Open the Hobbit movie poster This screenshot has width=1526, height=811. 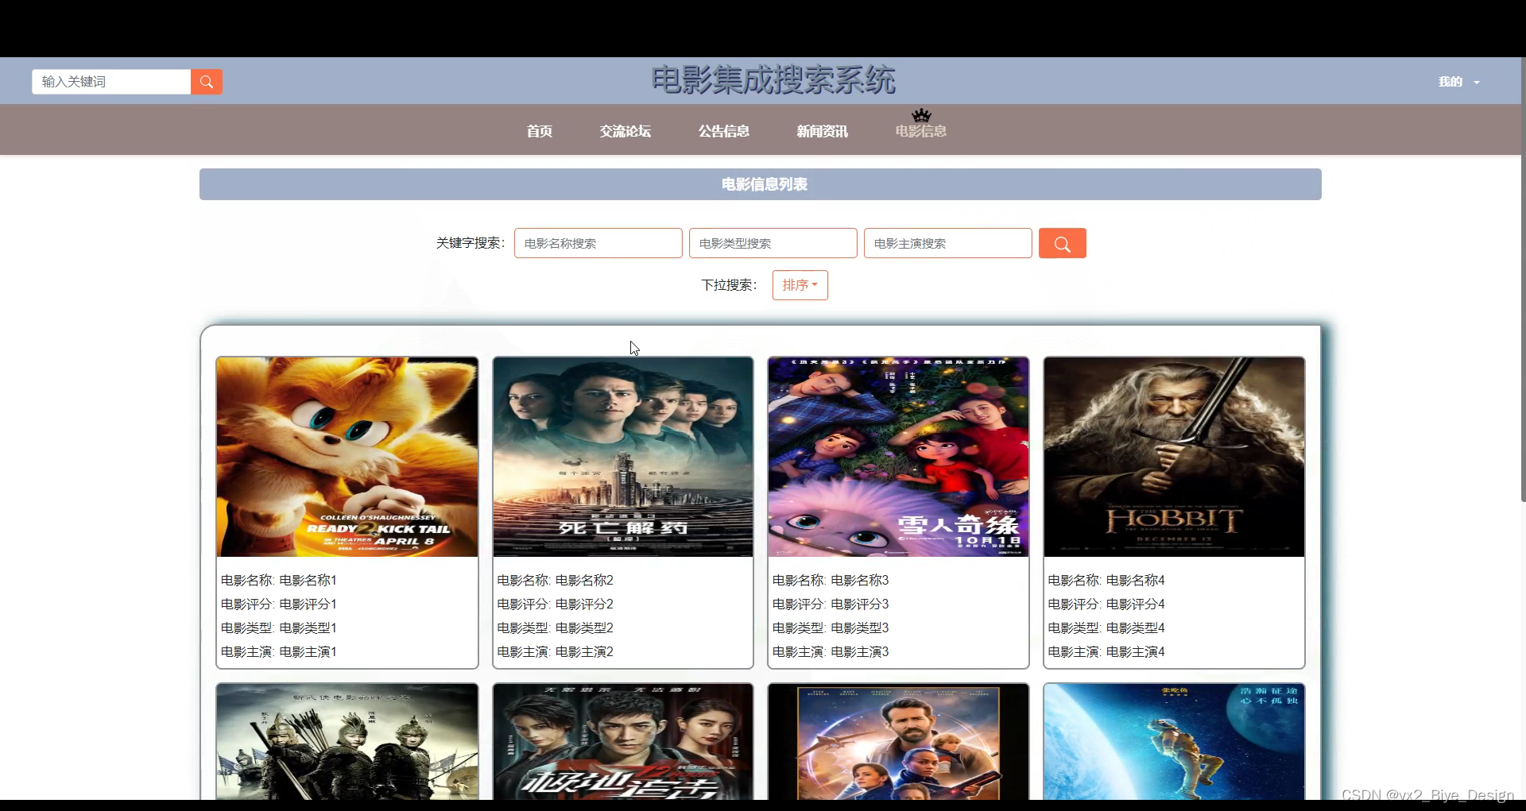pyautogui.click(x=1174, y=457)
